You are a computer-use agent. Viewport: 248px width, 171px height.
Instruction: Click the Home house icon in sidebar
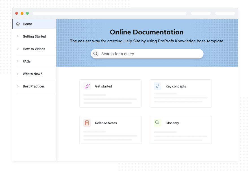click(x=18, y=24)
